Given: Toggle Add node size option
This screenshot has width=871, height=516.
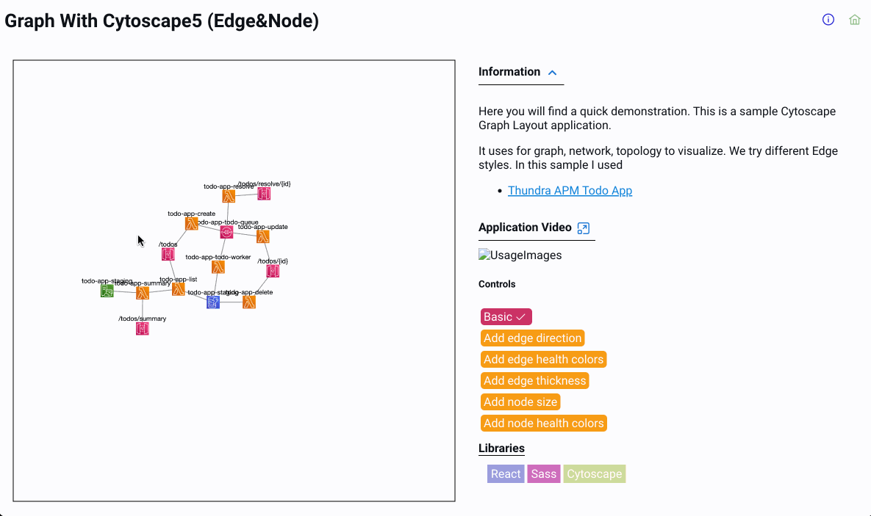Looking at the screenshot, I should tap(520, 402).
